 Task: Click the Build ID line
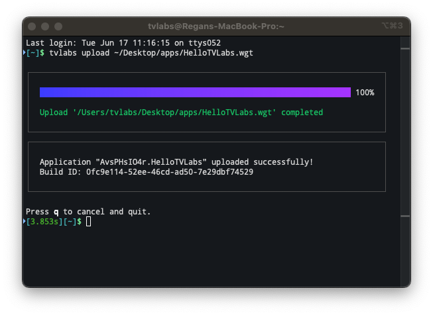pos(147,172)
